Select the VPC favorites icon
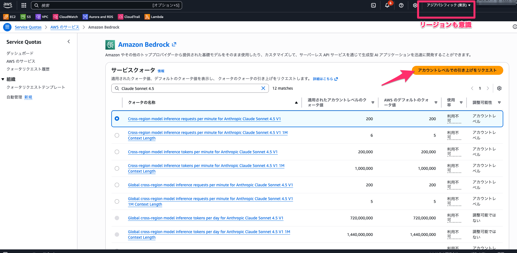This screenshot has height=253, width=517. 41,17
